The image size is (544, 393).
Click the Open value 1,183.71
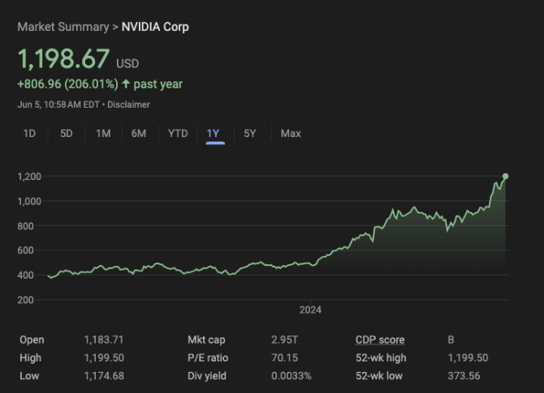[x=104, y=340]
